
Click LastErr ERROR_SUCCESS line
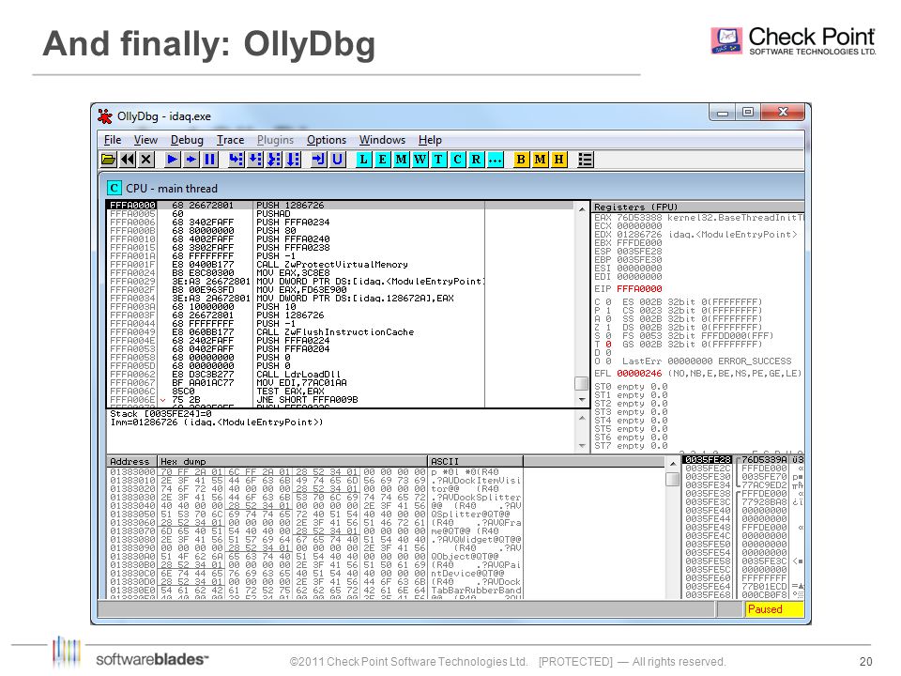point(706,361)
